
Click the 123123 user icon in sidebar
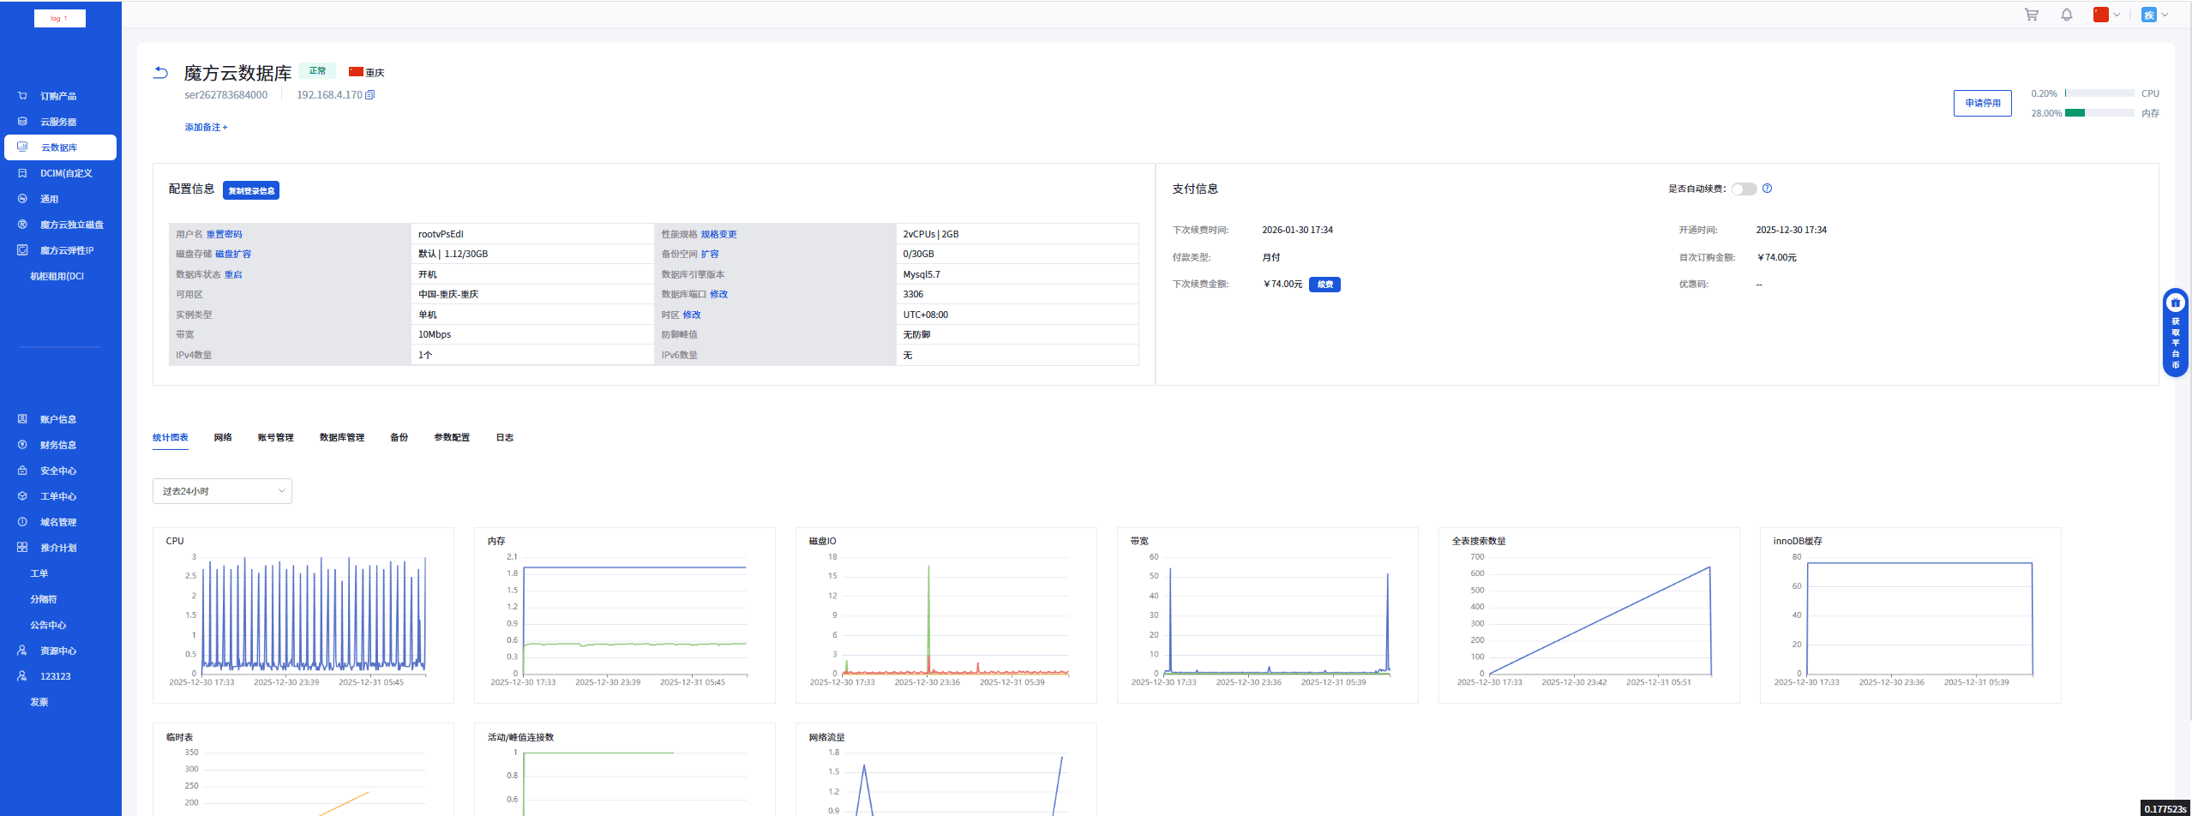[22, 676]
